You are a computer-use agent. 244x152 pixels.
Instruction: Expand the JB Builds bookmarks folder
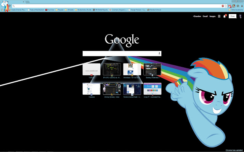69,10
